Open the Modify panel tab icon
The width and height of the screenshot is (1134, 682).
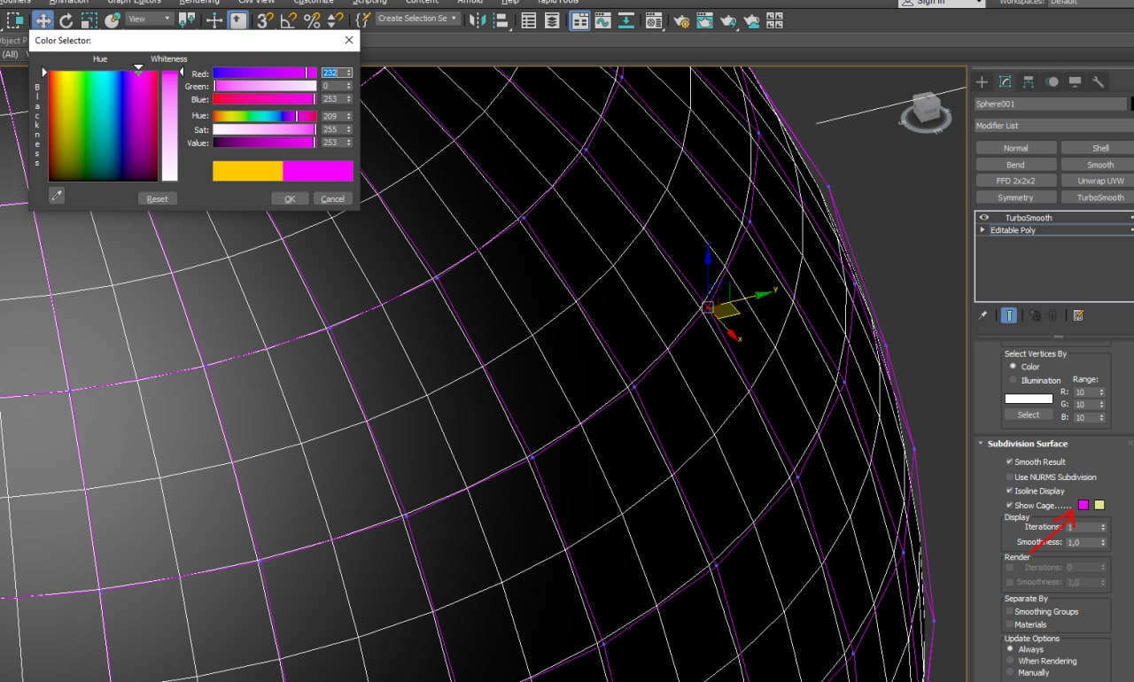(x=1005, y=81)
